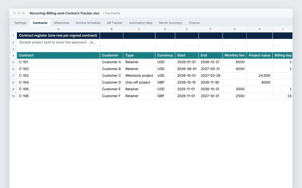Screen dimensions: 302x188
Task: Click the One-off project type cell
Action: point(139,82)
